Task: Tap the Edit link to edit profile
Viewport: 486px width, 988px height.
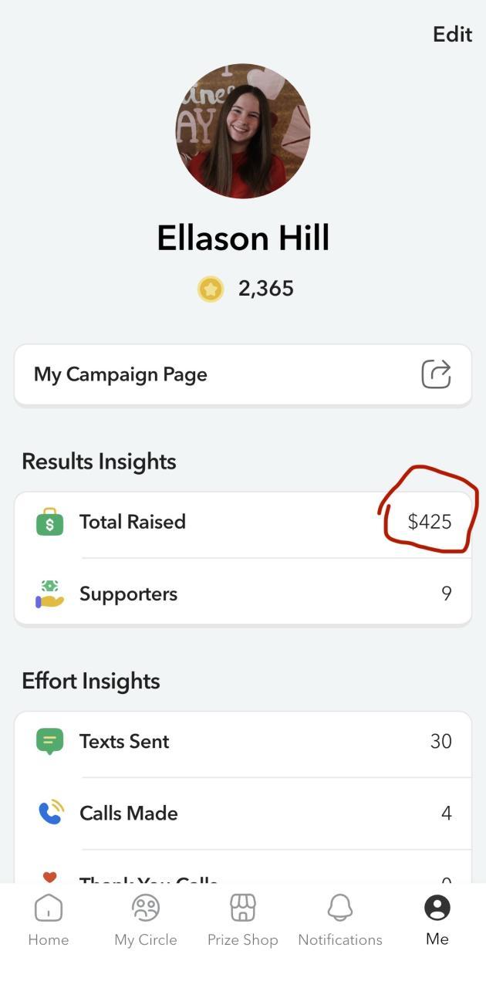Action: pos(452,35)
